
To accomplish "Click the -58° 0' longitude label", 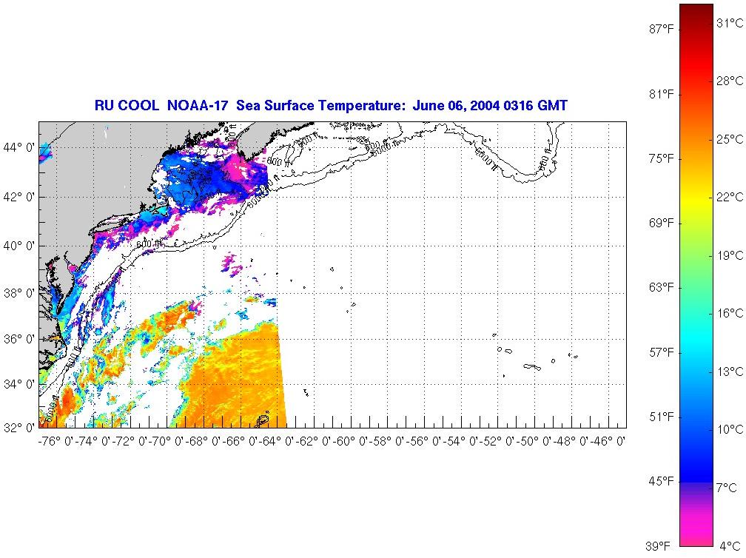I will point(387,441).
